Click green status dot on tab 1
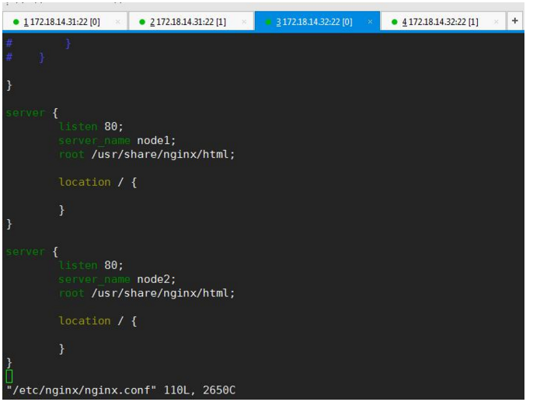This screenshot has width=540, height=402. pos(16,22)
